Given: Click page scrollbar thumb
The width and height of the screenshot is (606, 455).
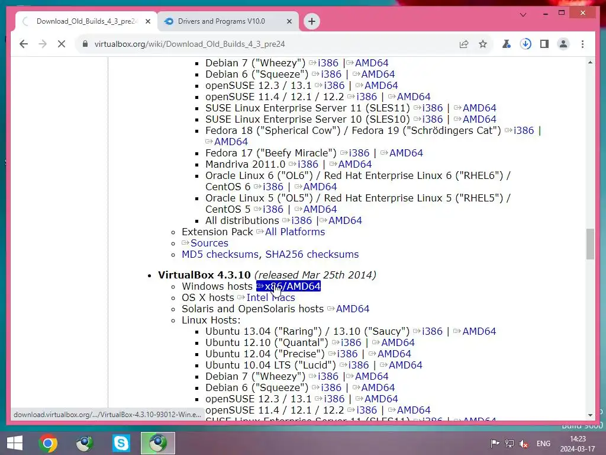Looking at the screenshot, I should 590,244.
